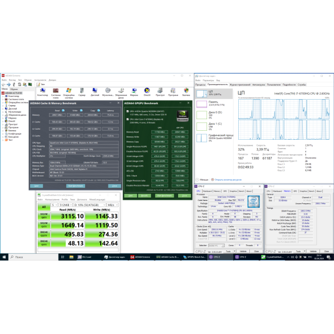
Task: Open the Display category icon in AIDA64
Action: [95, 91]
